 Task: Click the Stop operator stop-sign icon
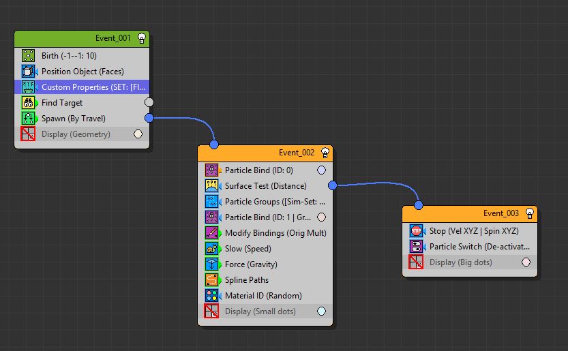coord(416,231)
